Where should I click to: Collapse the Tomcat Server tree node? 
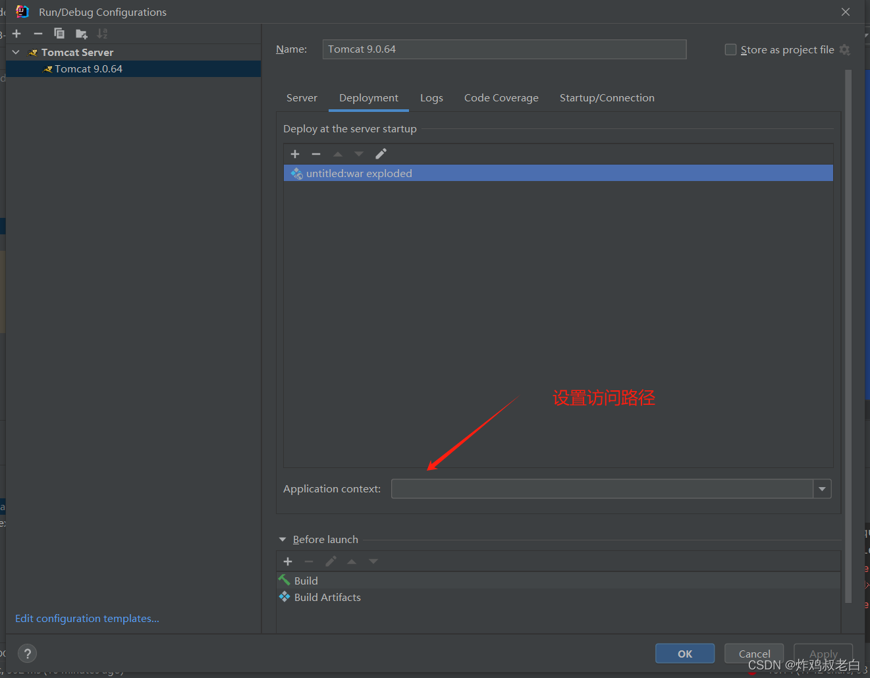pos(16,52)
